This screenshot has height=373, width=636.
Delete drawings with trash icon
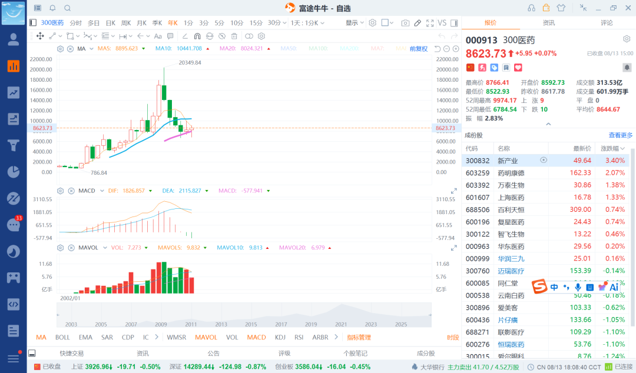[234, 36]
